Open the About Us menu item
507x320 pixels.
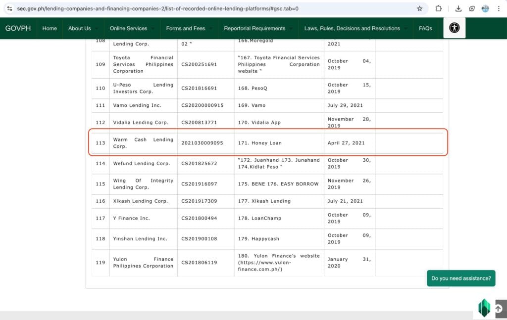[x=80, y=28]
